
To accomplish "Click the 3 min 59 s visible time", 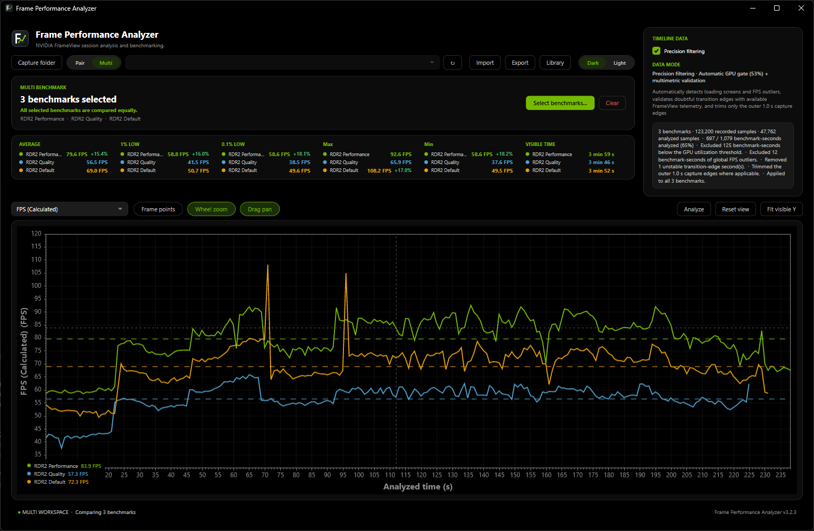I will click(x=601, y=155).
